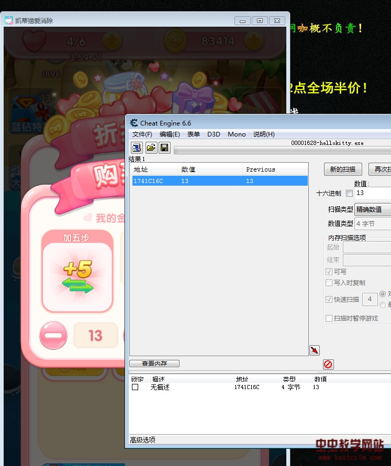Click the 查看内存 button
Image resolution: width=391 pixels, height=466 pixels.
click(x=154, y=363)
